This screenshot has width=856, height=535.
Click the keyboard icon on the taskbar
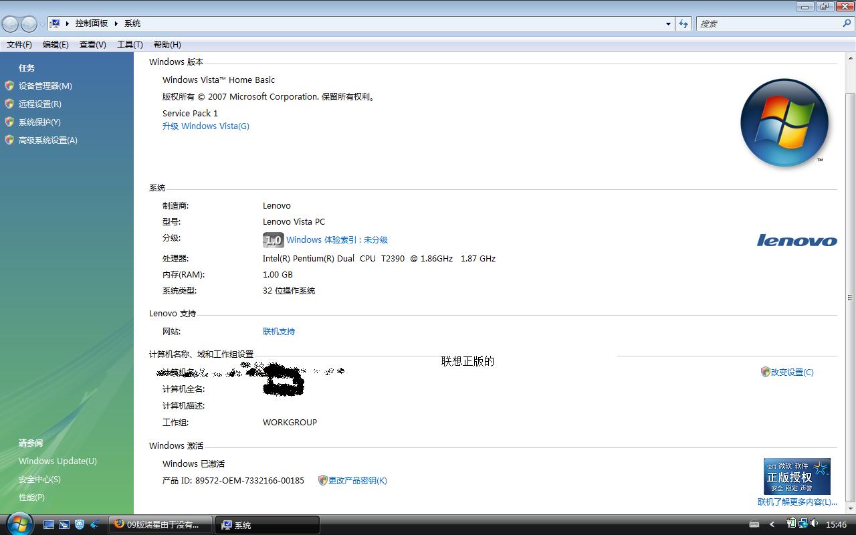(754, 525)
